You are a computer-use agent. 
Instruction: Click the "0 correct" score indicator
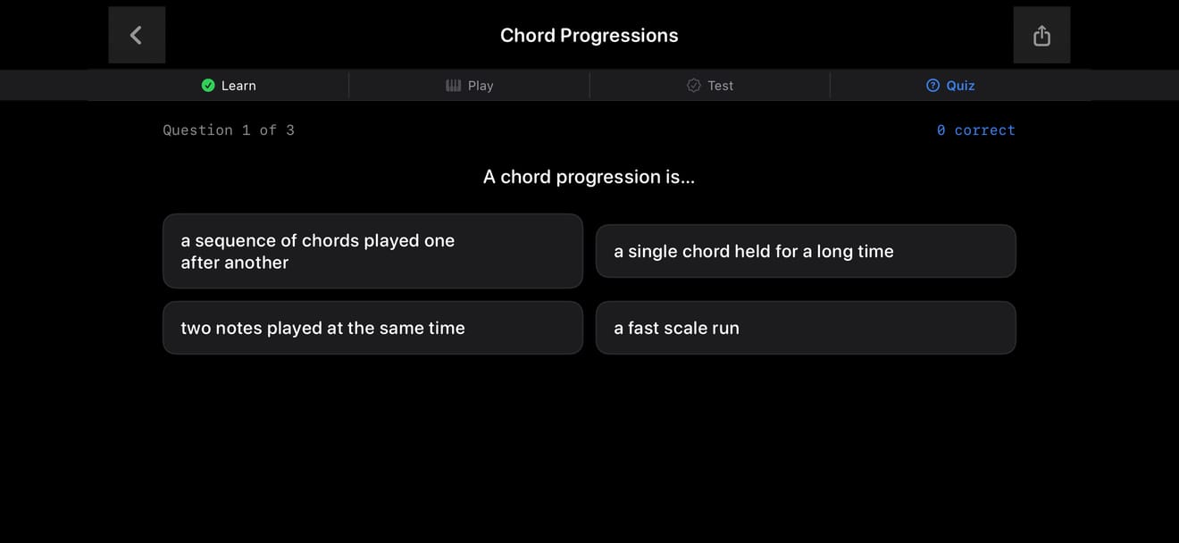(976, 130)
